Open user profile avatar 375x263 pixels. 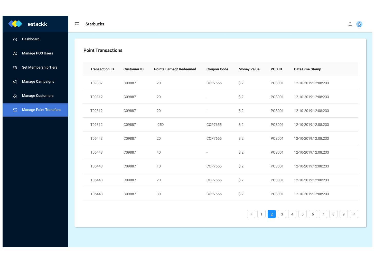pos(359,24)
